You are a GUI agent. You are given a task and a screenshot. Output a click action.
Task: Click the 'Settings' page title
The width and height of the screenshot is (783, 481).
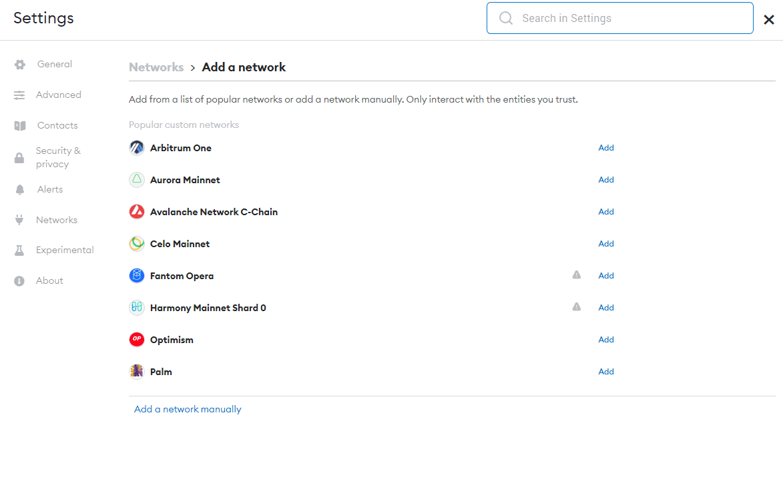tap(43, 19)
